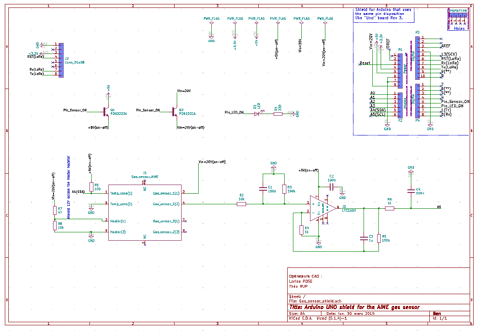Select transistor Q2 symbol

point(175,112)
